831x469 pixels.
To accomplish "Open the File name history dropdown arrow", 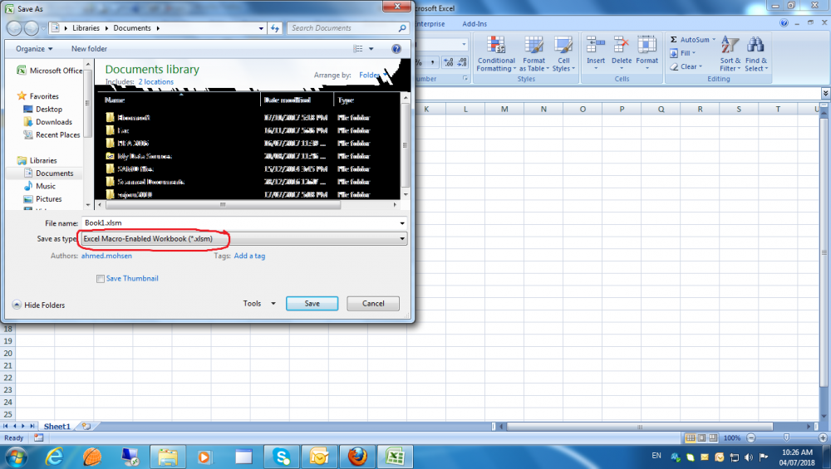I will [402, 223].
